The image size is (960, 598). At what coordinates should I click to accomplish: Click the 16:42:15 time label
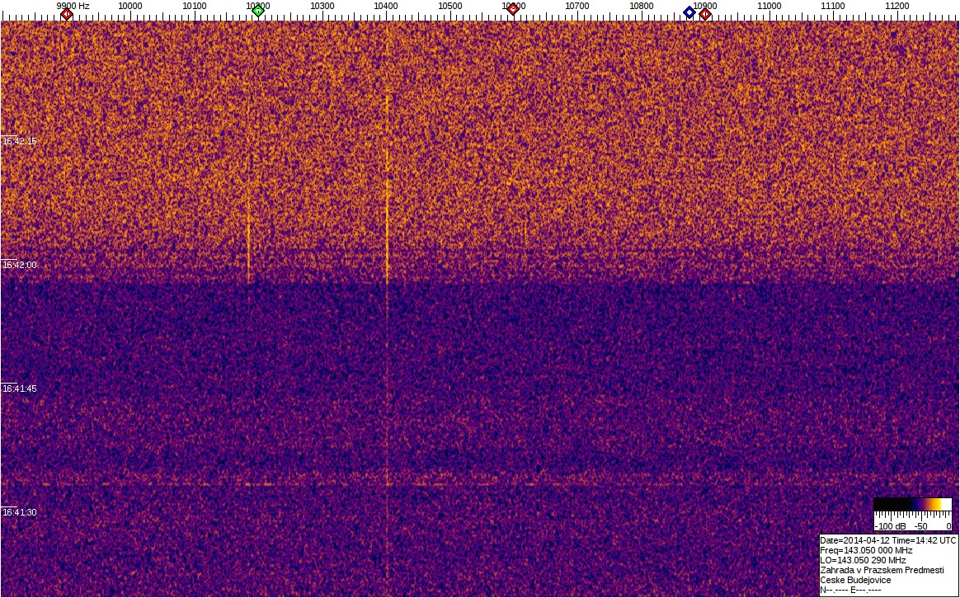click(20, 141)
